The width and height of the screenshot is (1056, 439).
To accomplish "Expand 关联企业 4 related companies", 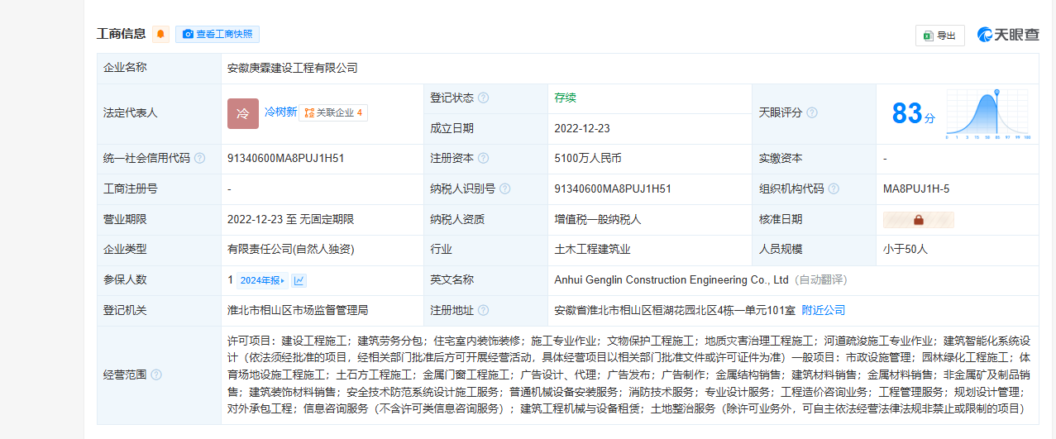I will click(x=333, y=112).
